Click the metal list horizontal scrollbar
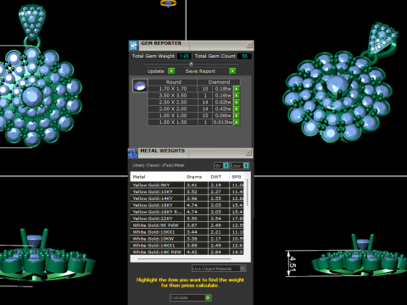The image size is (407, 305). tap(184, 258)
